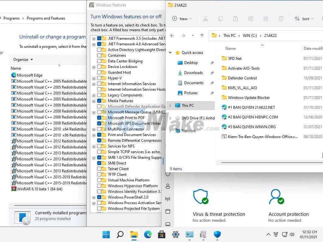Screen dimensions: 323x242
Task: Uncheck the SMB Direct checkbox
Action: (x=99, y=163)
